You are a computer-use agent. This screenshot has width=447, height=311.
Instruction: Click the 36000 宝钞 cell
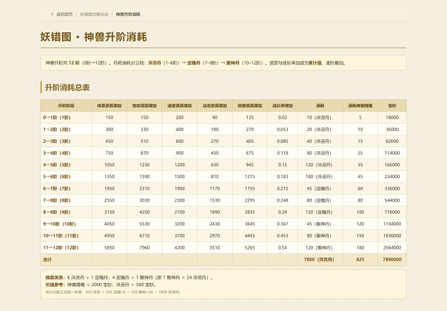point(392,129)
